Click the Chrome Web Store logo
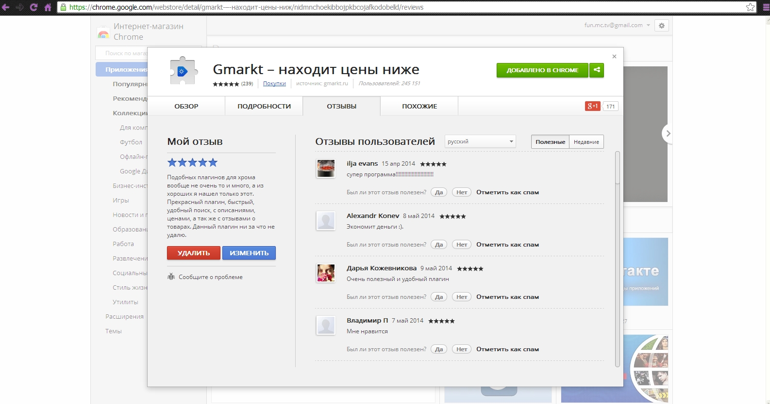The image size is (770, 404). [x=103, y=33]
